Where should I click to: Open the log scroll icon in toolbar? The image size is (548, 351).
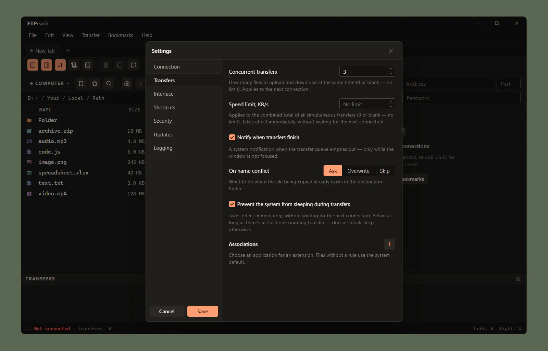[74, 65]
